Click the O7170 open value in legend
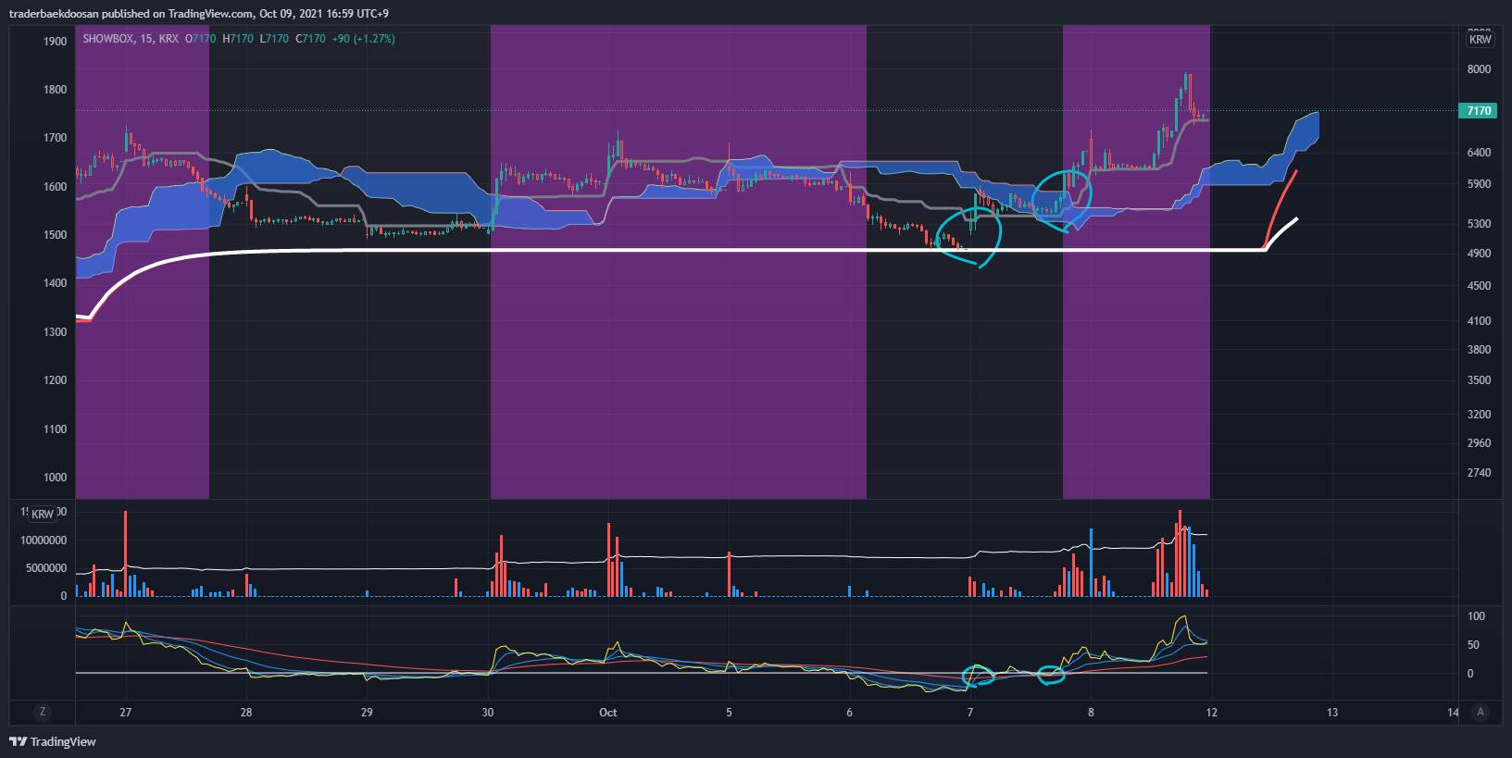1512x758 pixels. pos(200,39)
